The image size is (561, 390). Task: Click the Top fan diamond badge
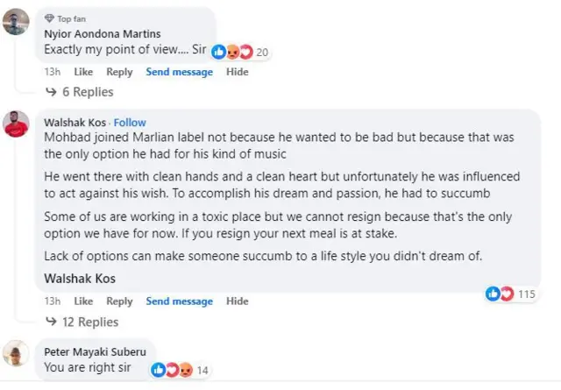pos(48,18)
